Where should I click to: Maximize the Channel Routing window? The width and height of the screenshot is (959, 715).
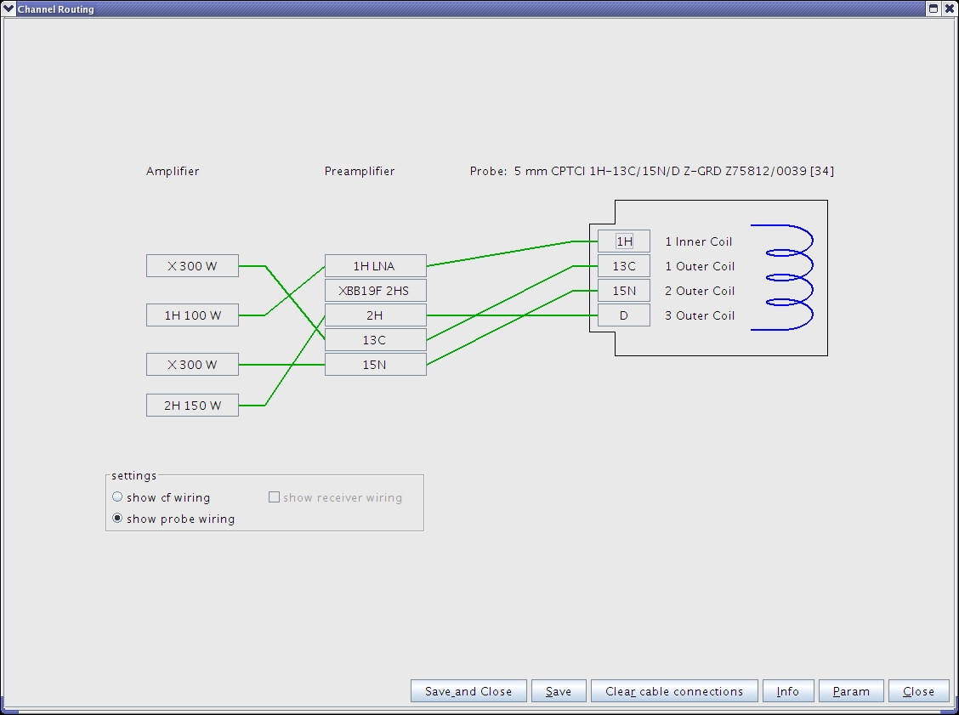pos(933,9)
